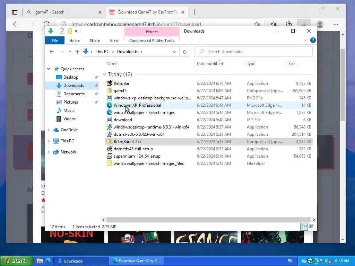Select Windows_XP_Professional Edge HTML file icon

coord(110,105)
